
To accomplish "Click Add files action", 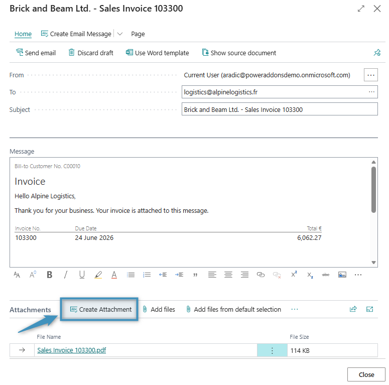I will pos(159,309).
